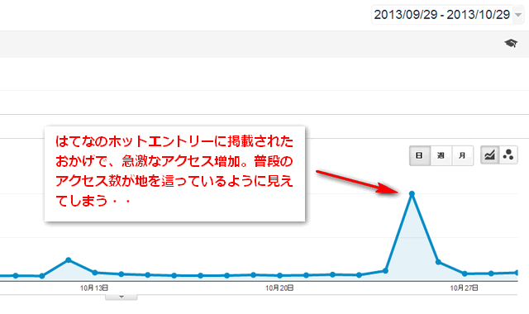The width and height of the screenshot is (529, 314).
Task: Click the 10月20日 axis label
Action: coord(279,288)
